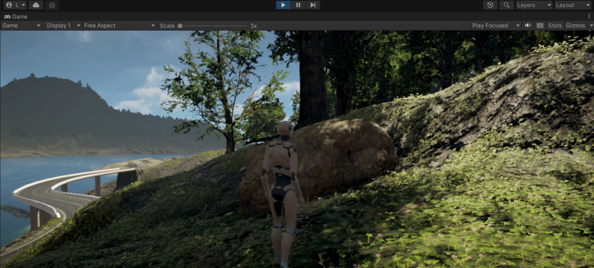
Task: Toggle the Unity Shortcuts keyboard icon
Action: pyautogui.click(x=540, y=25)
